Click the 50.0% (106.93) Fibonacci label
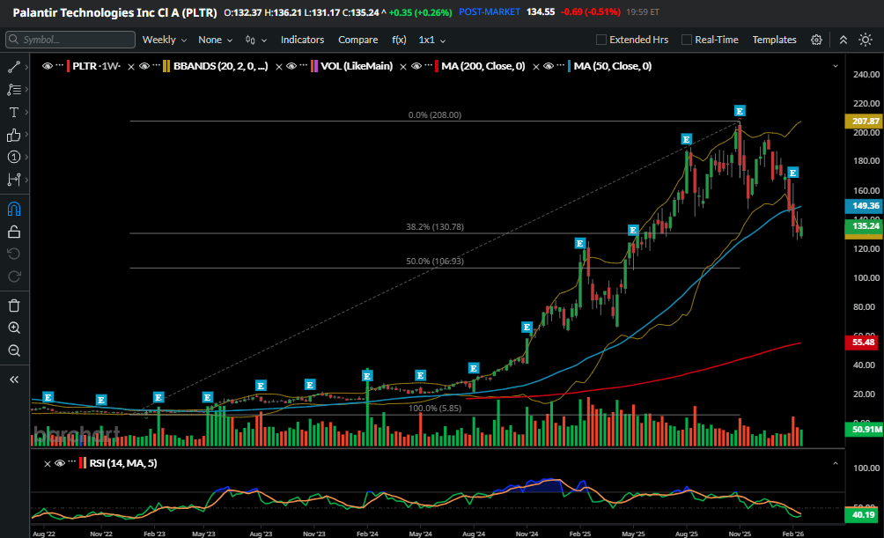This screenshot has height=538, width=884. (x=435, y=262)
